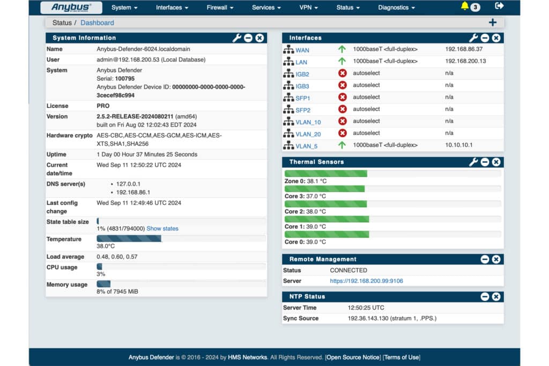Image resolution: width=549 pixels, height=366 pixels.
Task: Open System Information wrench settings
Action: tap(236, 38)
